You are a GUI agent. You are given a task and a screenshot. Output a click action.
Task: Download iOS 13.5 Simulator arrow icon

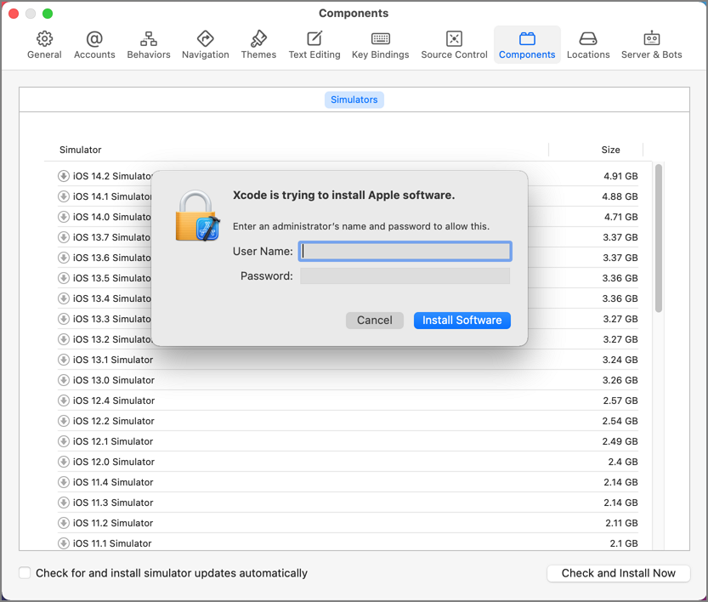[64, 278]
